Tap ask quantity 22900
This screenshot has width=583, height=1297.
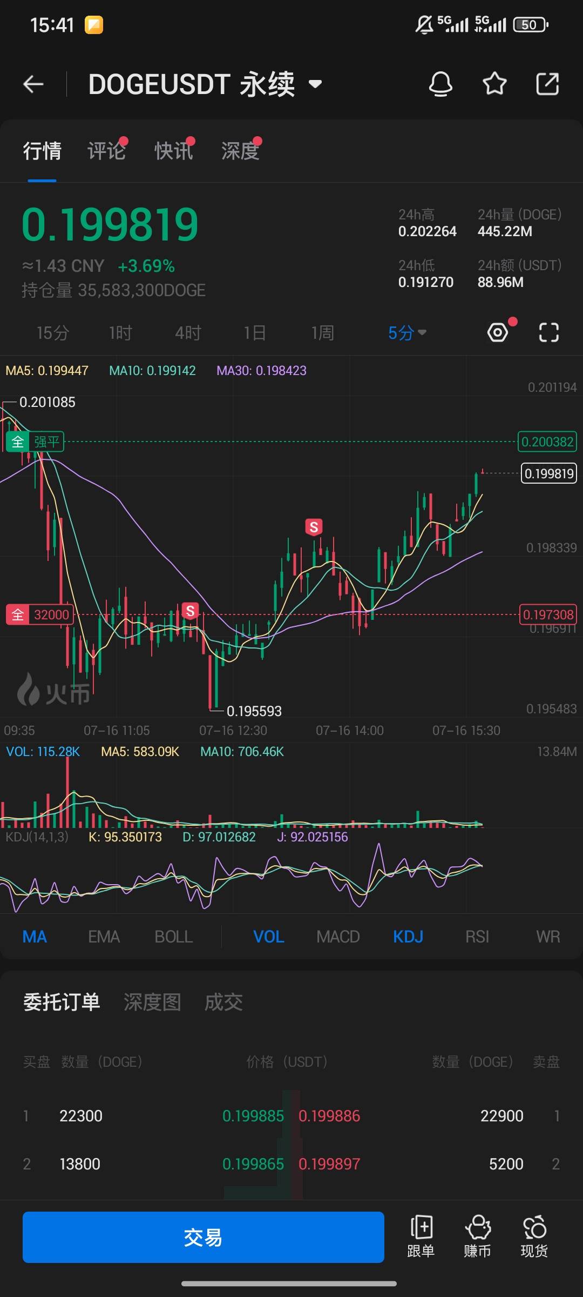click(502, 1116)
